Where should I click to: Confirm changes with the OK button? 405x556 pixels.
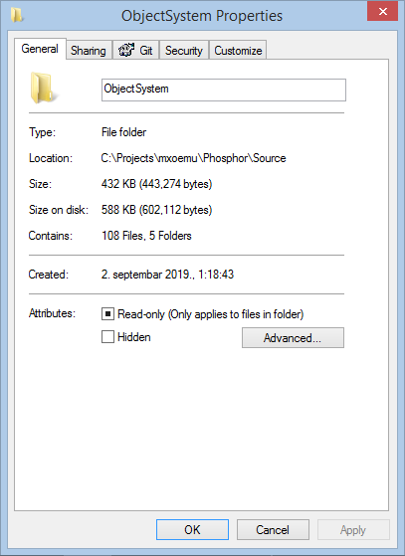192,530
